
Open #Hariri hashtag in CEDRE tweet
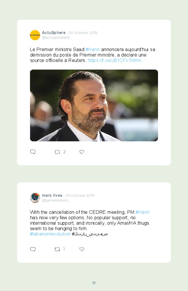pyautogui.click(x=142, y=212)
